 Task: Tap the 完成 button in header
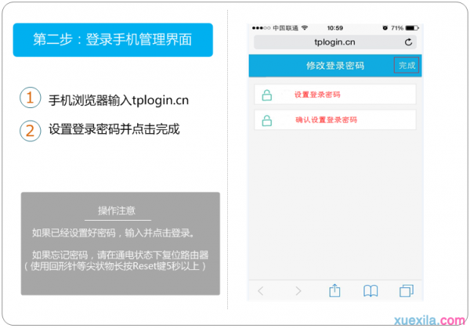pos(406,65)
